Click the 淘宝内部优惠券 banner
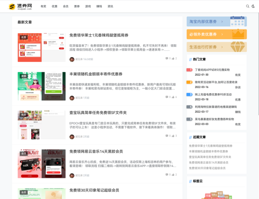259x199 pixels. tap(217, 21)
